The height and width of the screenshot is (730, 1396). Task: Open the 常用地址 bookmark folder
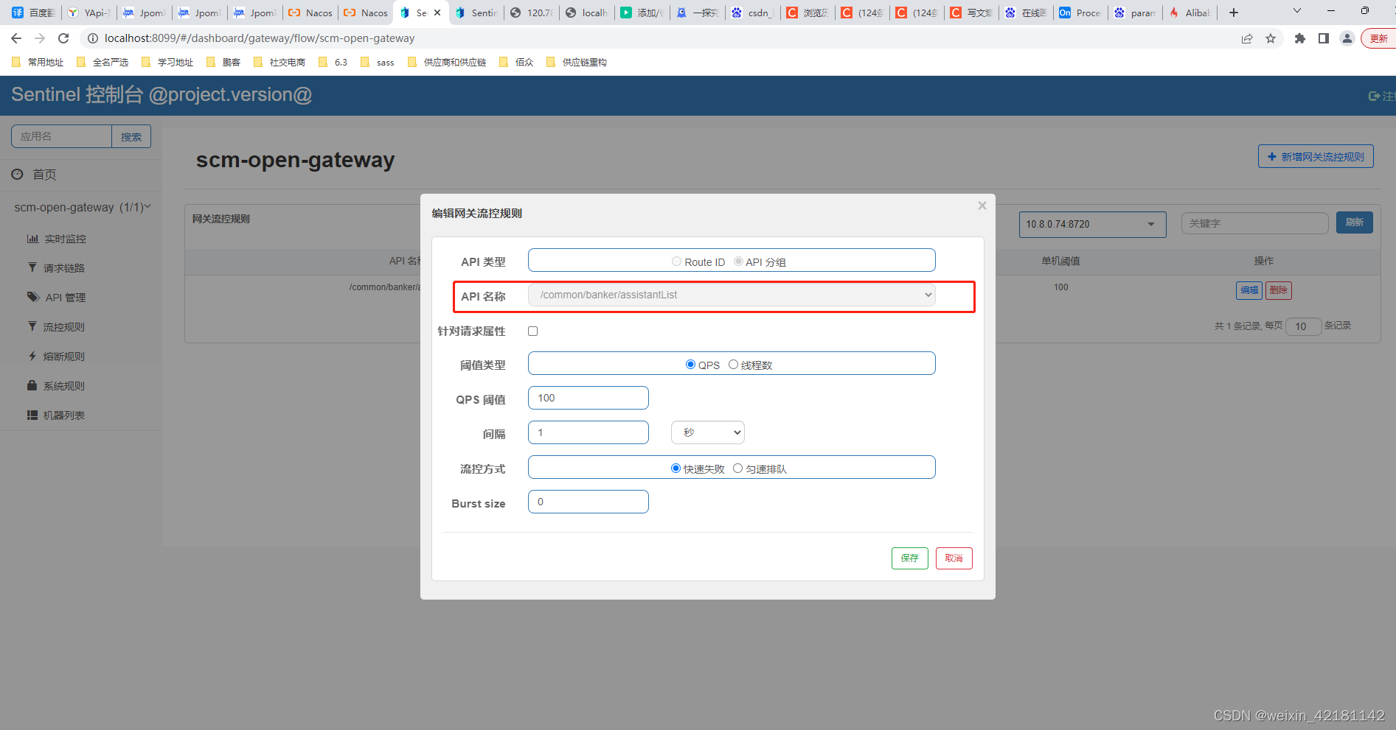tap(38, 63)
